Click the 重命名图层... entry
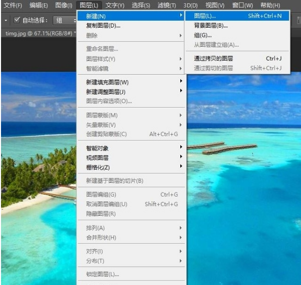301x285 pixels. pyautogui.click(x=131, y=49)
